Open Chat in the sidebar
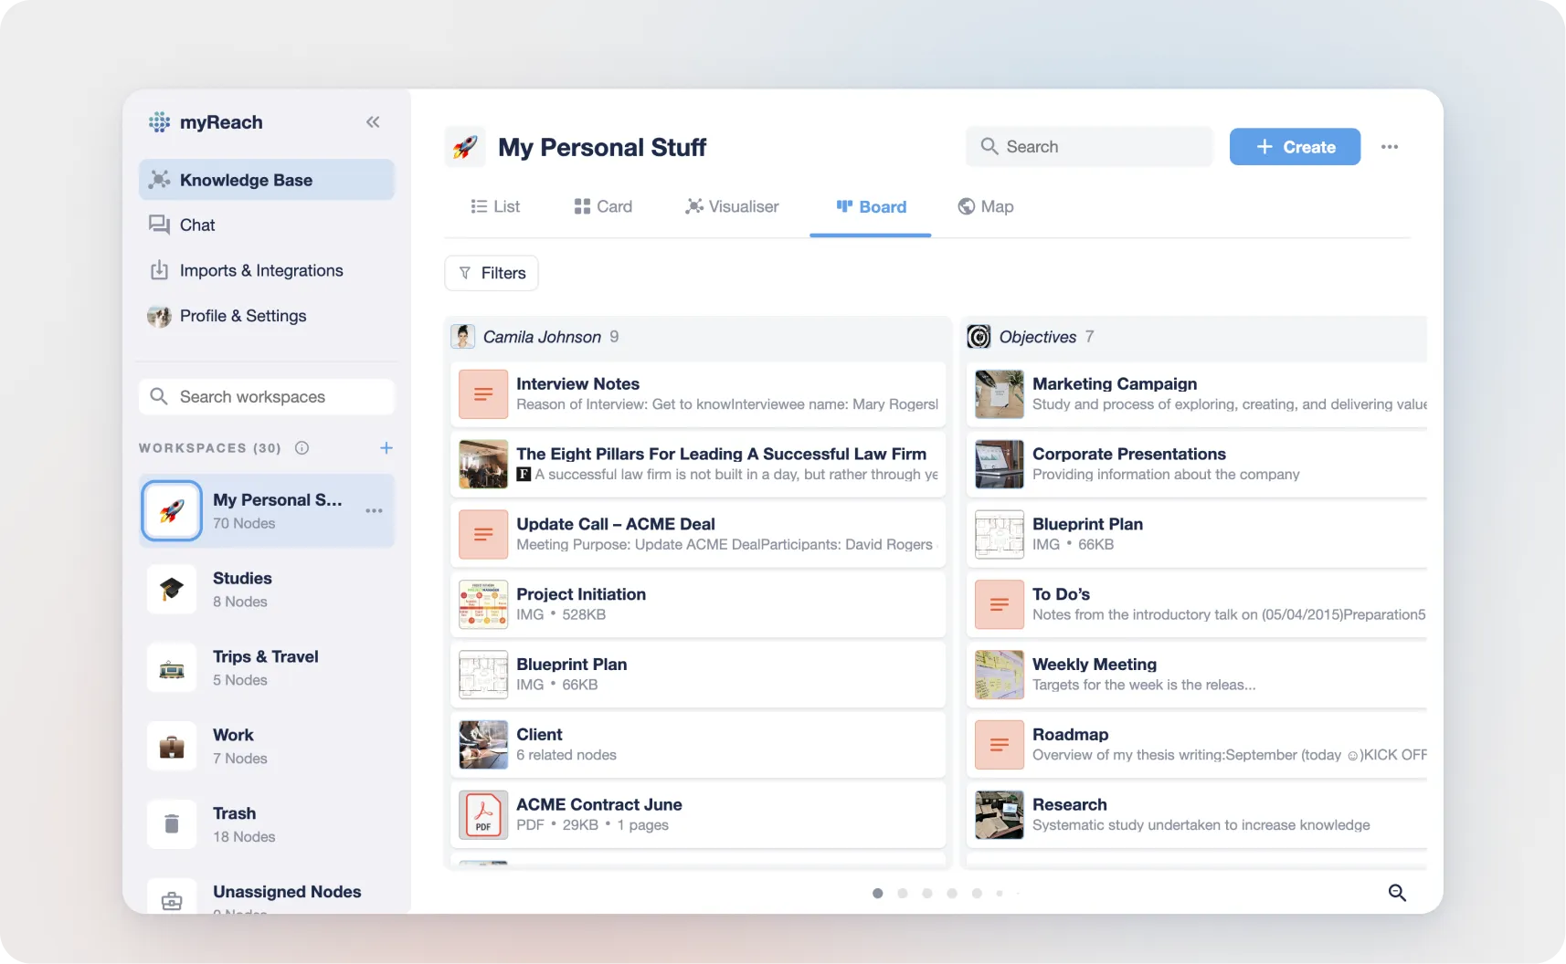Viewport: 1566px width, 964px height. point(197,225)
